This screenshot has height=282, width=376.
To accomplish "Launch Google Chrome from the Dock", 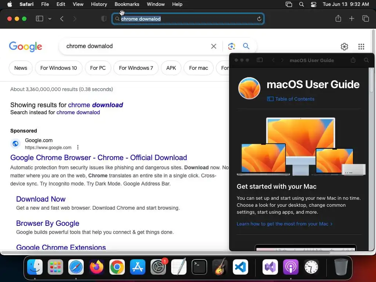I will [x=117, y=267].
